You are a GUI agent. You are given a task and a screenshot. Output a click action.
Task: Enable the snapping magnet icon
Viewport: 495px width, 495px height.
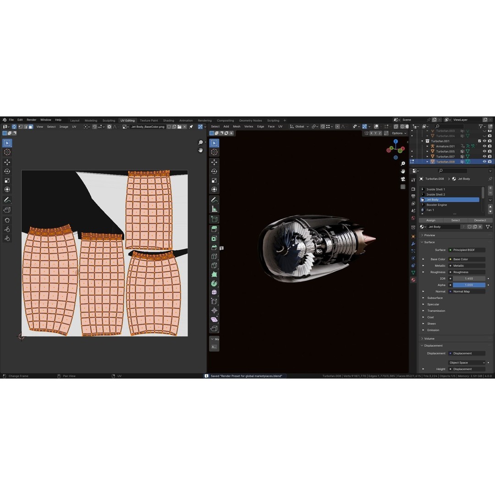tap(323, 126)
